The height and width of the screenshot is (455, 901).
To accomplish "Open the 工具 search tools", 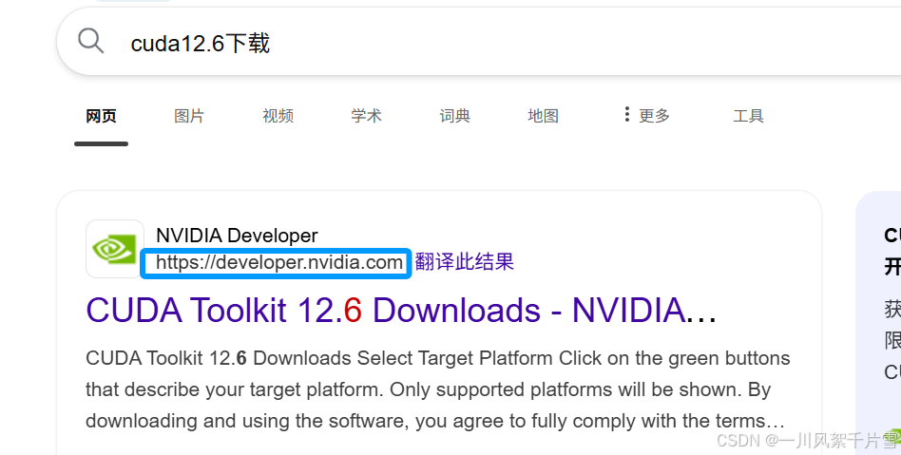I will tap(748, 116).
